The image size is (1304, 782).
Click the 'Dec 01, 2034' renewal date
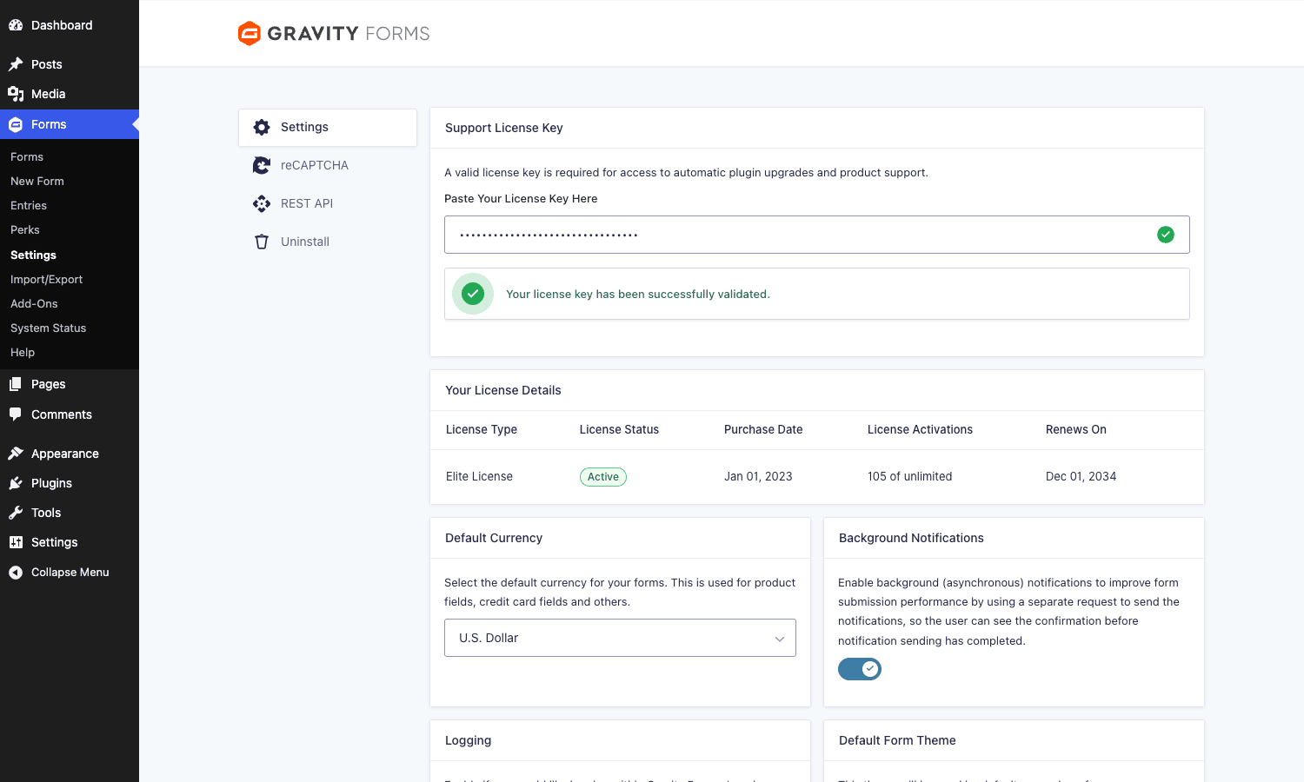point(1081,476)
